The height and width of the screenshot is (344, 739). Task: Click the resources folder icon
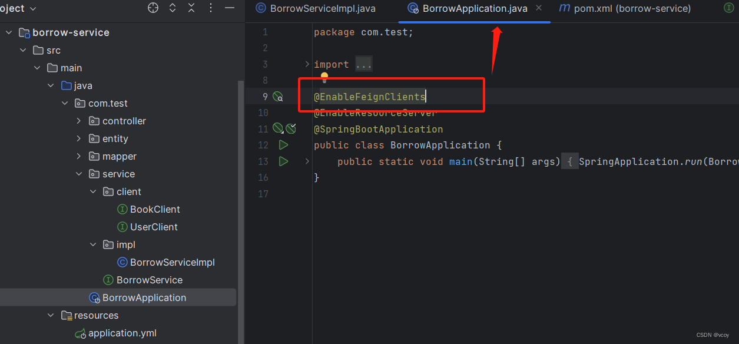point(67,316)
